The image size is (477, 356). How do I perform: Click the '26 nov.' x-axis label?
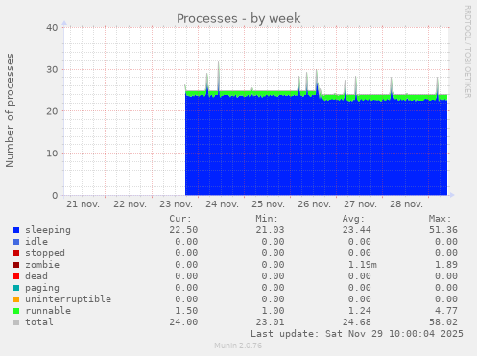pyautogui.click(x=314, y=204)
